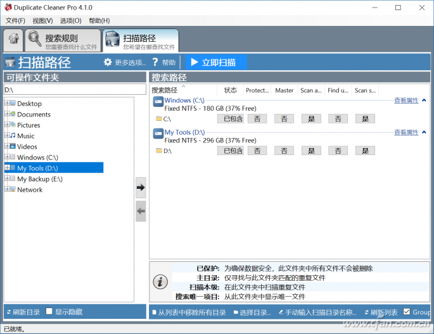Enable the 显示隐藏 checkbox
Screen dimensions: 434x334
[49, 311]
